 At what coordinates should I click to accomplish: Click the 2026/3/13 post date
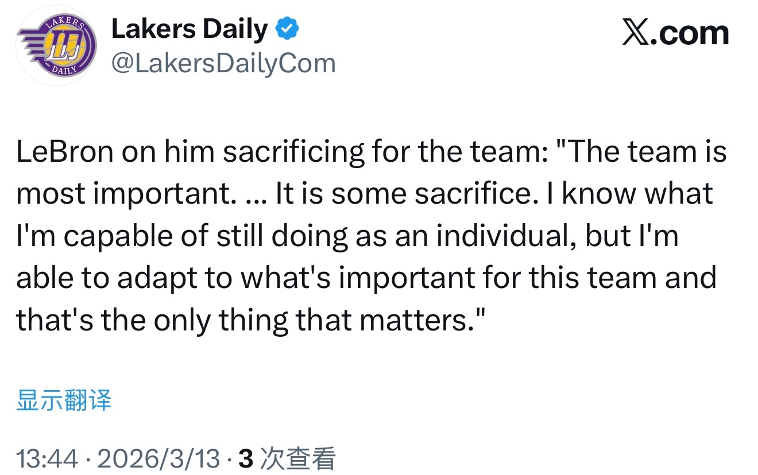(x=159, y=459)
